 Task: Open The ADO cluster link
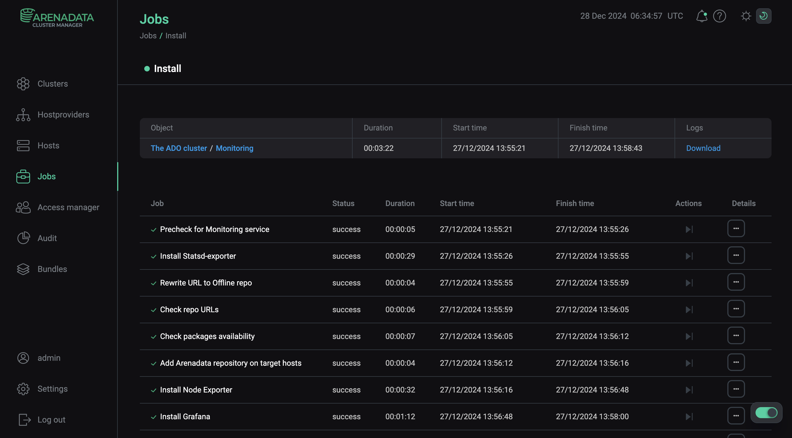click(179, 148)
